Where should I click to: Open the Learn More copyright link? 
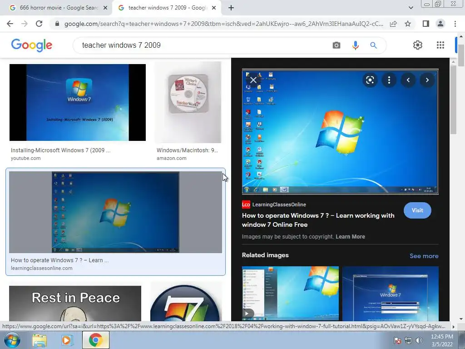pyautogui.click(x=350, y=236)
